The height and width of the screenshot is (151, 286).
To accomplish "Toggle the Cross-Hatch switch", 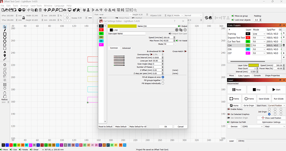I will pos(185,51).
